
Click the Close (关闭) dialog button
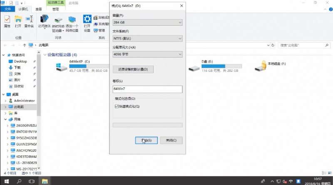(x=171, y=140)
